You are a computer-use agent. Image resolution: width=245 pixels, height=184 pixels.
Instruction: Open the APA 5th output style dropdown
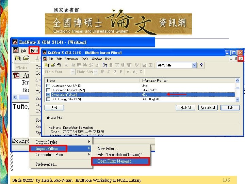coord(194,65)
